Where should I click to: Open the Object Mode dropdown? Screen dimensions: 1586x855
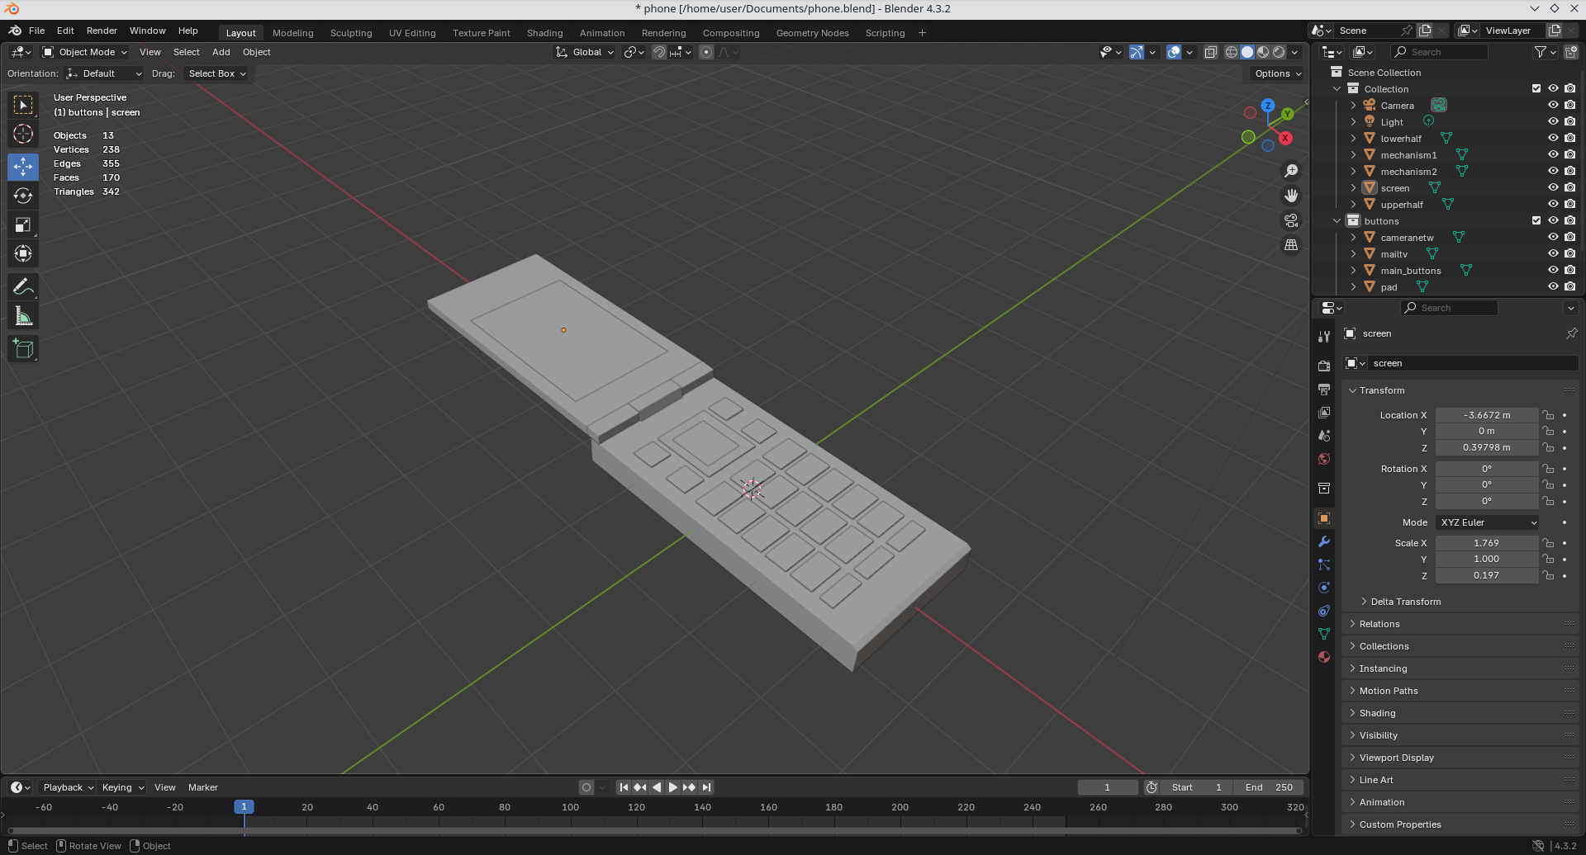[x=85, y=52]
